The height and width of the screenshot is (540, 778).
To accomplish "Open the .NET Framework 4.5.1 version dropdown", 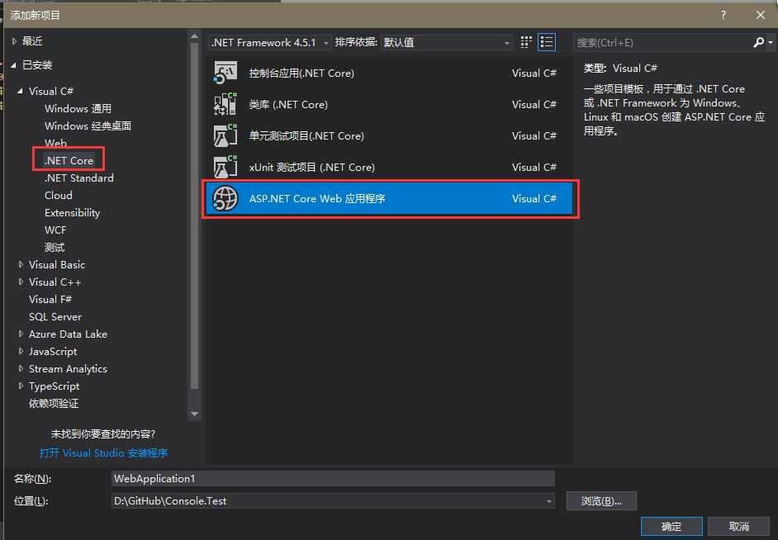I will click(270, 43).
